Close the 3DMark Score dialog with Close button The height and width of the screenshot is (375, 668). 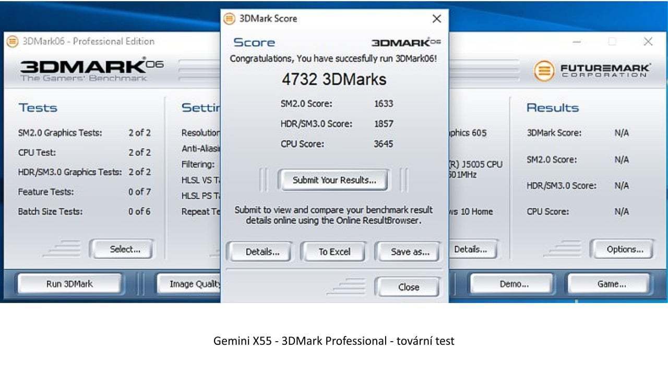[x=408, y=286]
